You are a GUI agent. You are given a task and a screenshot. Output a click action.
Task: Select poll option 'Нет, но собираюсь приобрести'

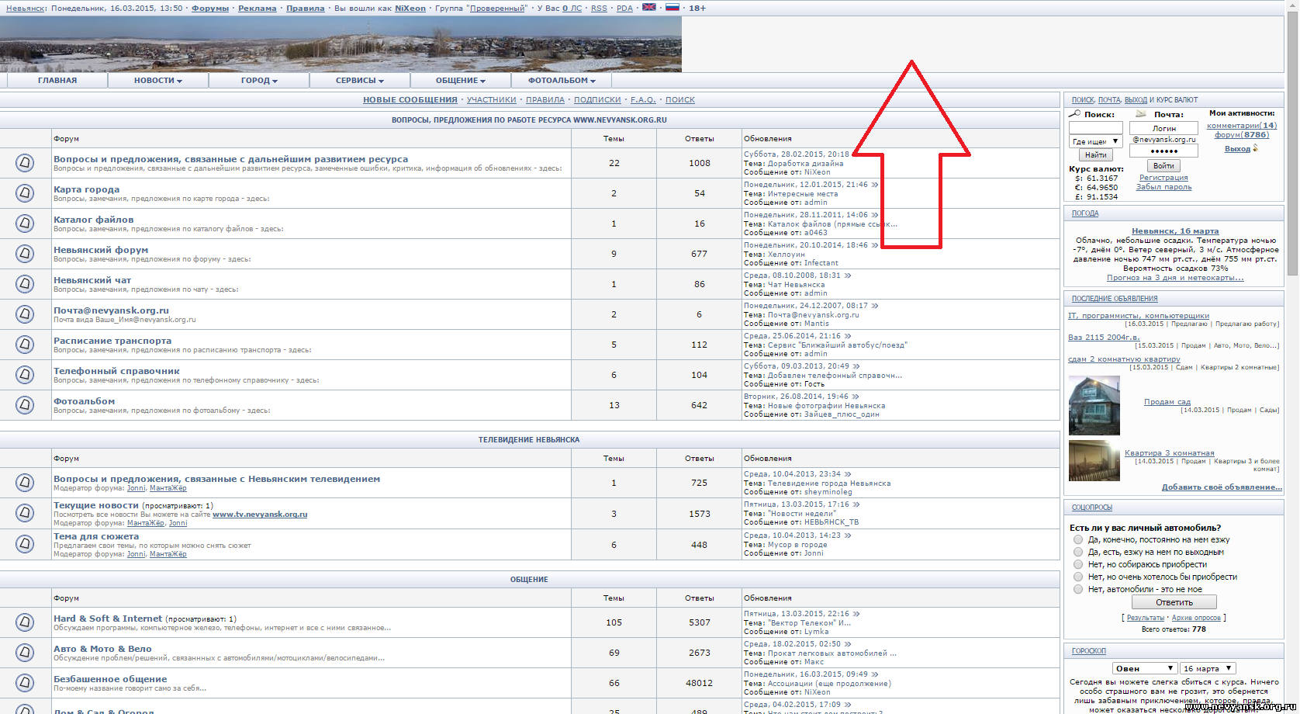point(1078,564)
